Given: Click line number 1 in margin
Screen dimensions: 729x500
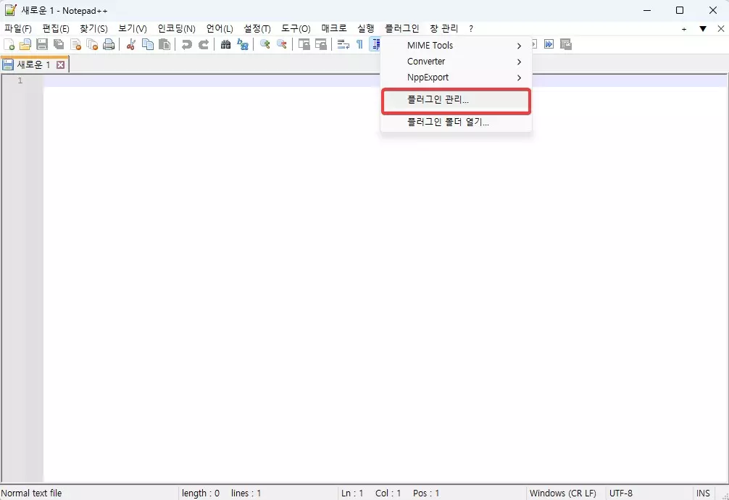Looking at the screenshot, I should click(x=20, y=81).
